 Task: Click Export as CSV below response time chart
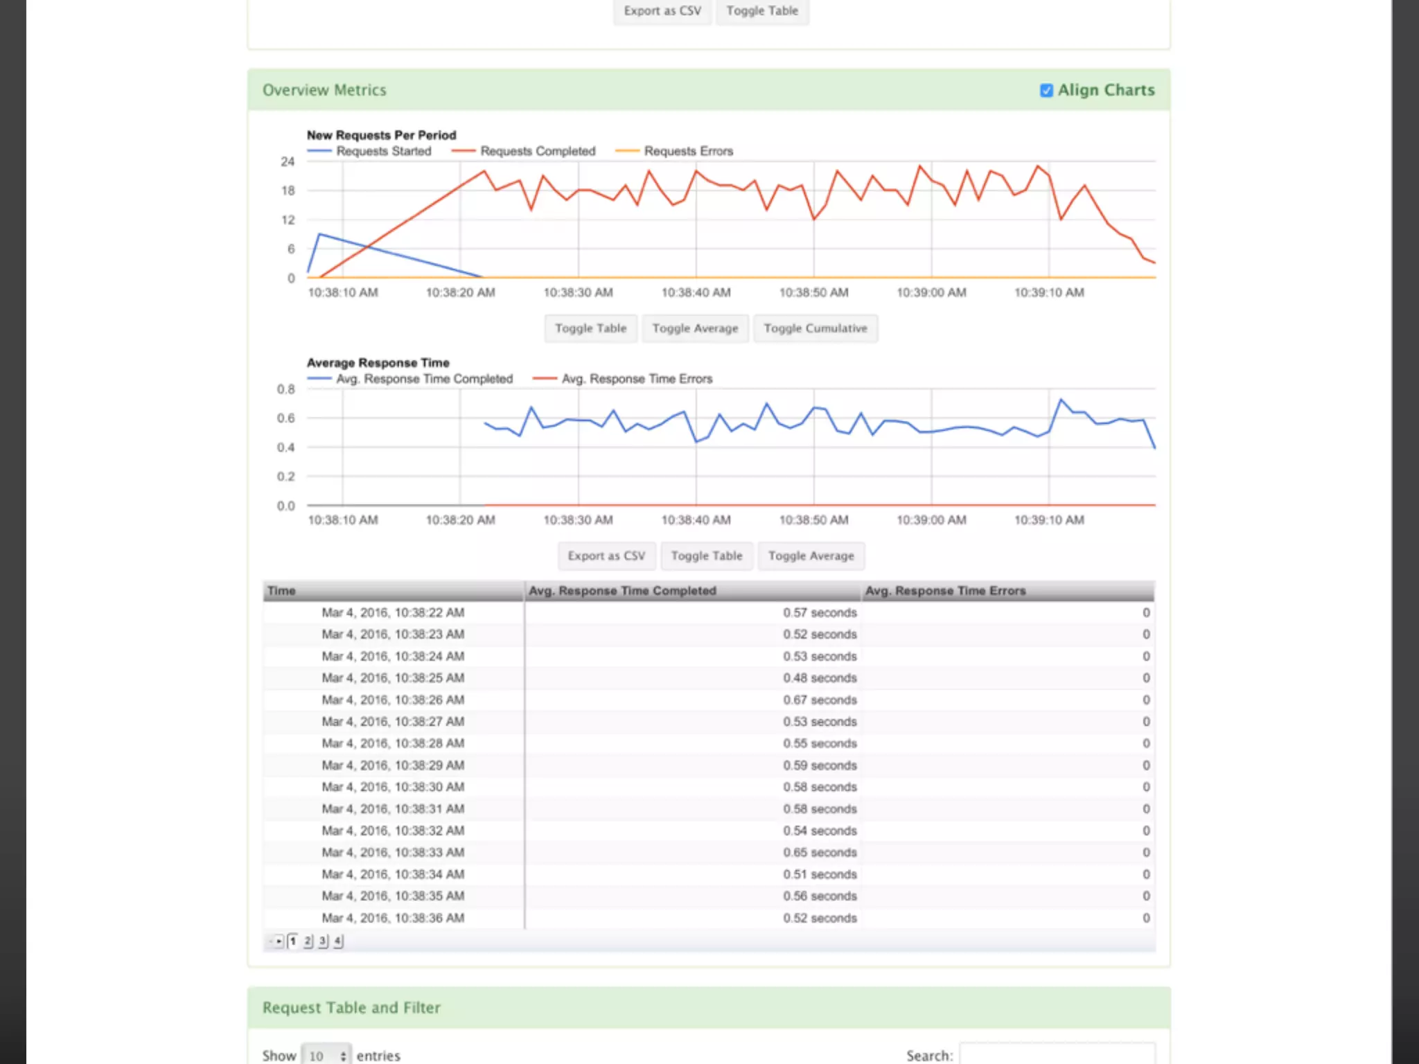(x=606, y=556)
